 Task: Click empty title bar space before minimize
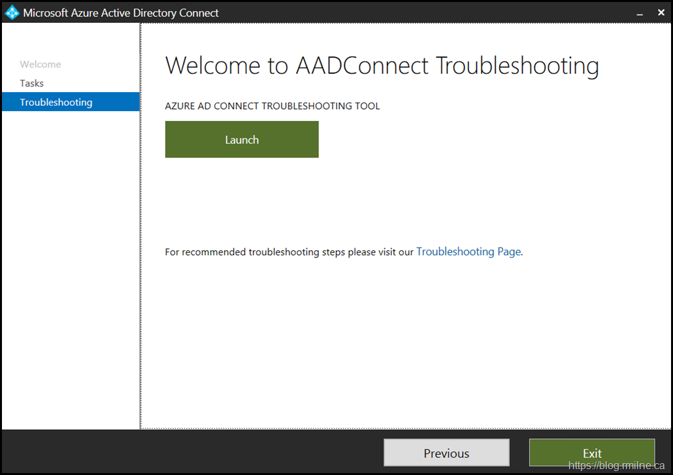[x=425, y=13]
